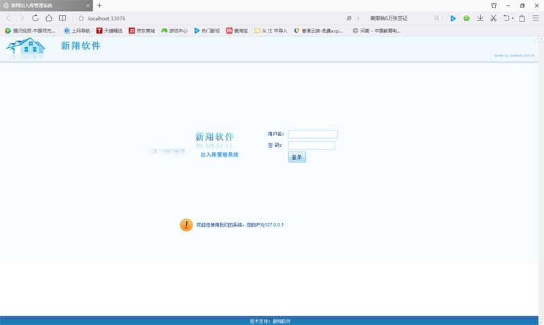This screenshot has height=325, width=544.
Task: Click the orange exclamation warning icon
Action: point(186,225)
